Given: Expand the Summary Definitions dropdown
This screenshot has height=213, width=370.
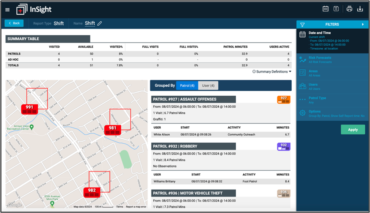Looking at the screenshot, I should click(271, 71).
